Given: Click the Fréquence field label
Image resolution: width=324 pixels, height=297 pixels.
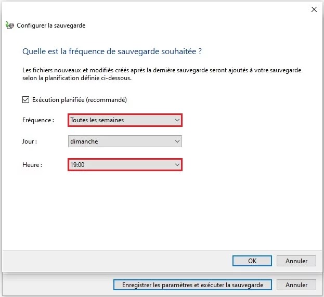Looking at the screenshot, I should coord(38,120).
